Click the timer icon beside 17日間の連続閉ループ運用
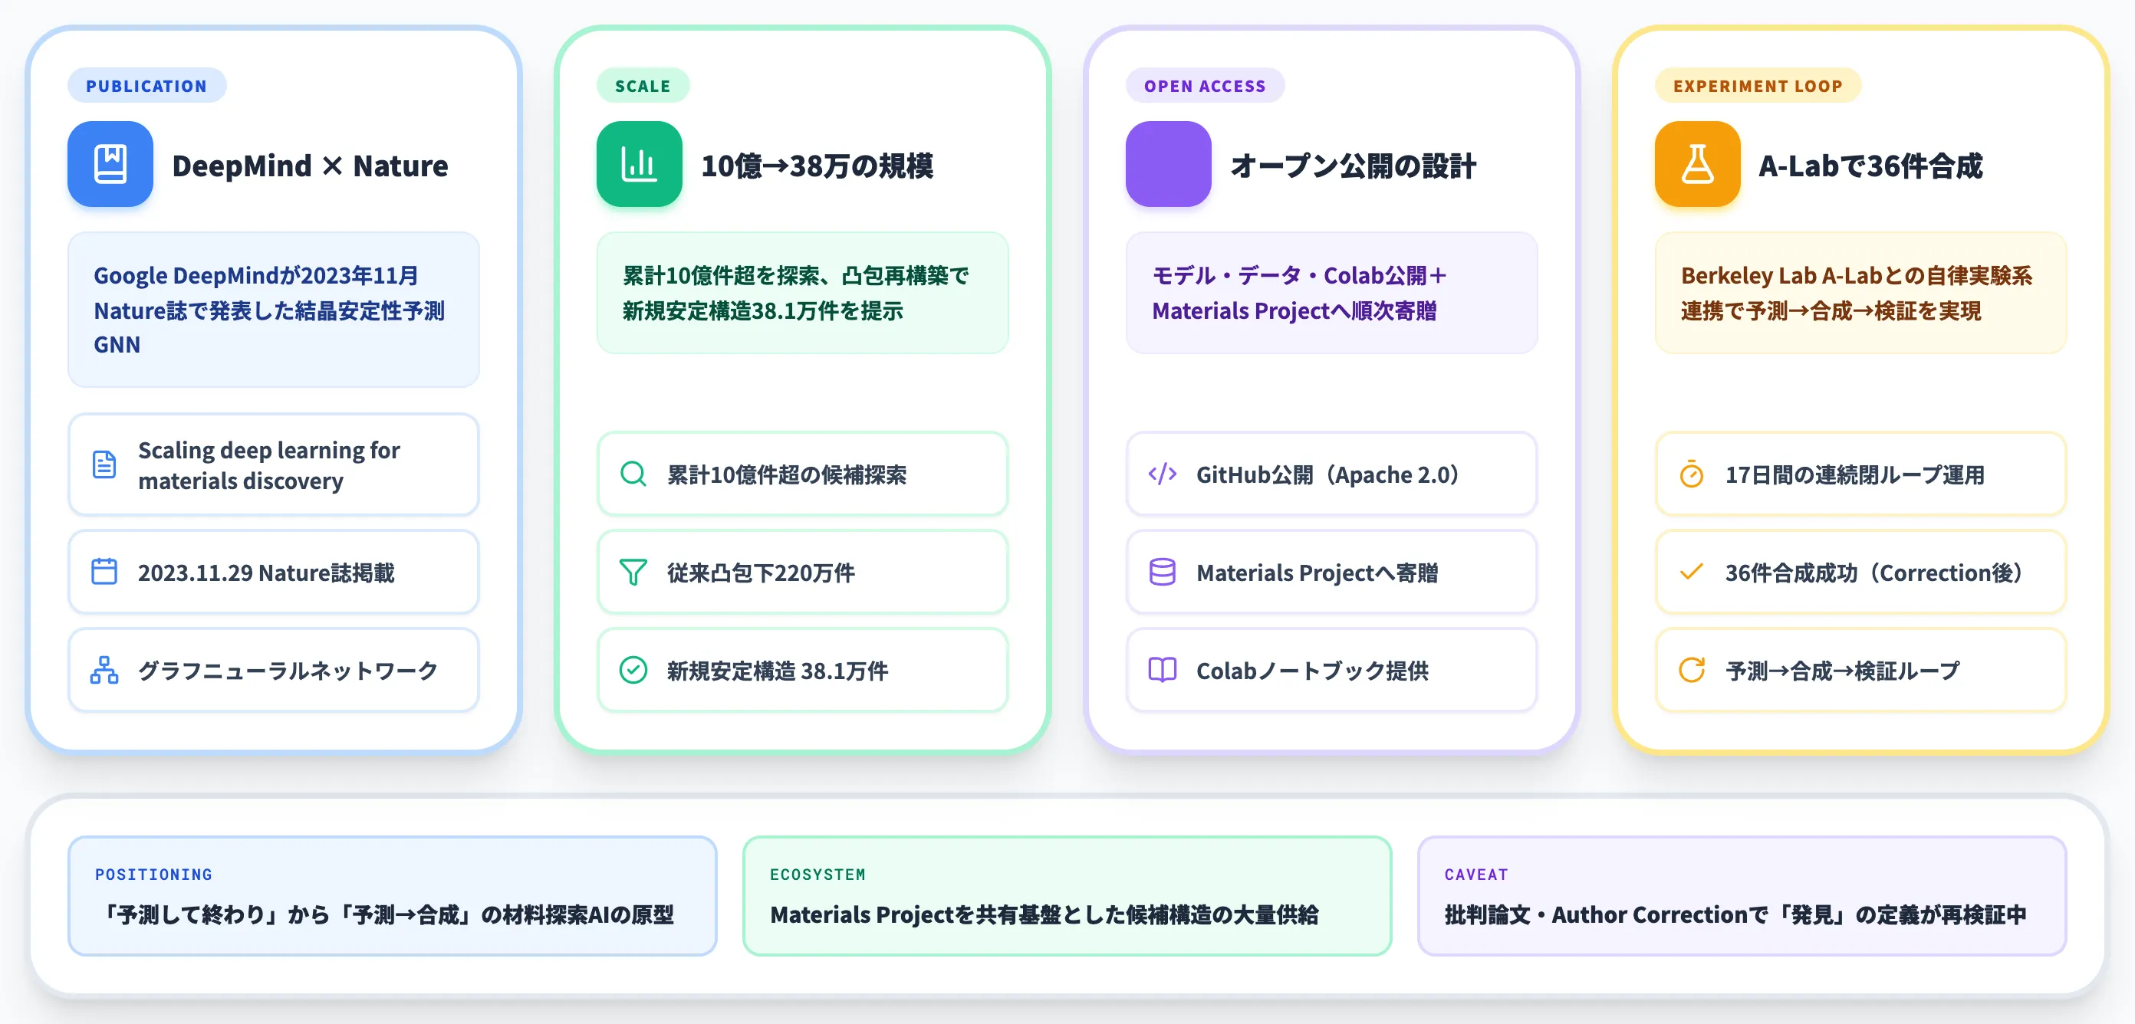The image size is (2135, 1024). tap(1692, 474)
